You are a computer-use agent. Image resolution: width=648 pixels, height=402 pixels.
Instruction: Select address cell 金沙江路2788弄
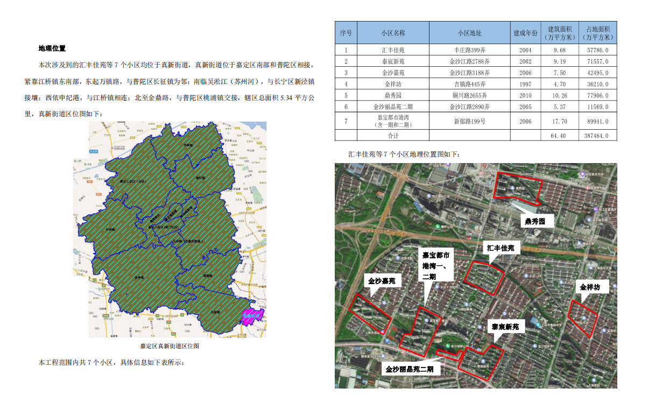coord(470,61)
